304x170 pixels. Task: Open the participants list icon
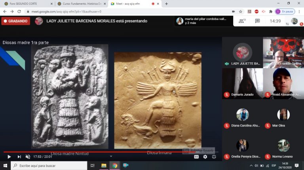point(242,21)
